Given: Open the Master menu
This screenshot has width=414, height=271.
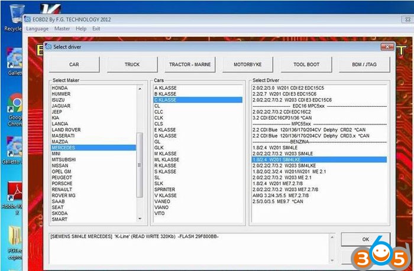Looking at the screenshot, I should pos(62,28).
